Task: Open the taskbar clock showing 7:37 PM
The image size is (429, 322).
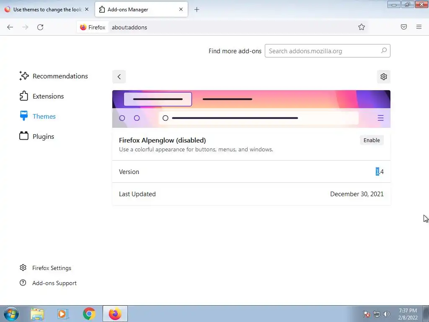Action: [408, 314]
